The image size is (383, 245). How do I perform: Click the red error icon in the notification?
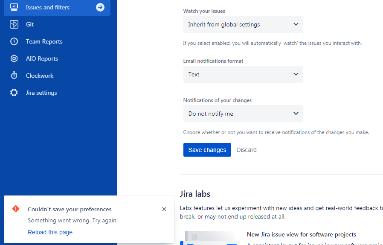pyautogui.click(x=16, y=209)
